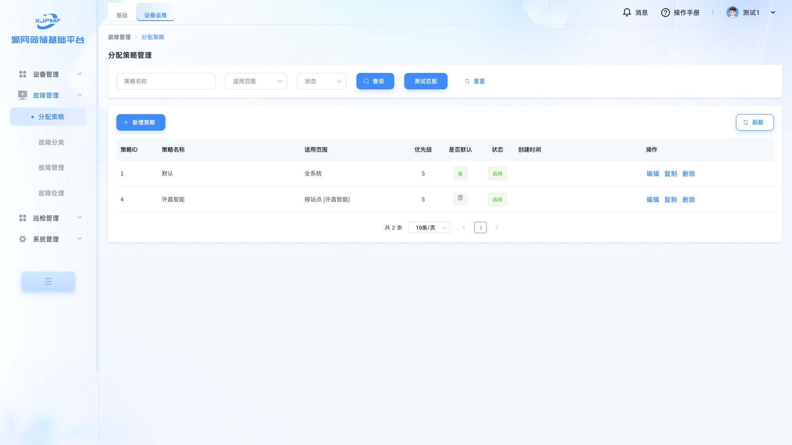Click the 故障管理 monitor icon

point(23,95)
